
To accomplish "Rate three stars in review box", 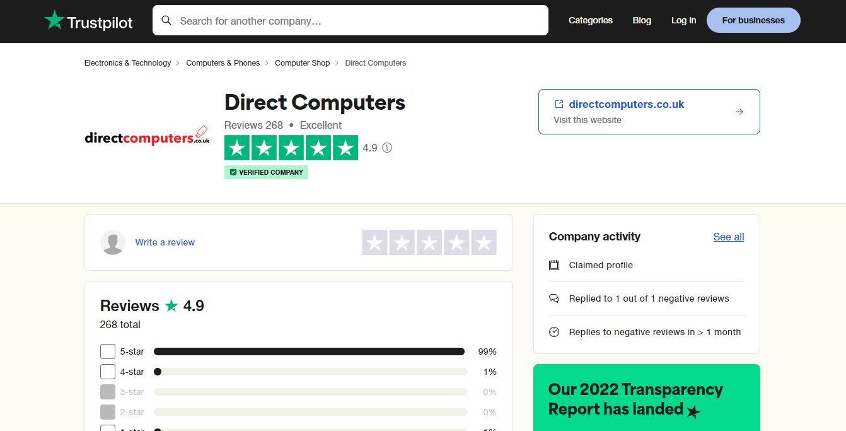I will [429, 242].
